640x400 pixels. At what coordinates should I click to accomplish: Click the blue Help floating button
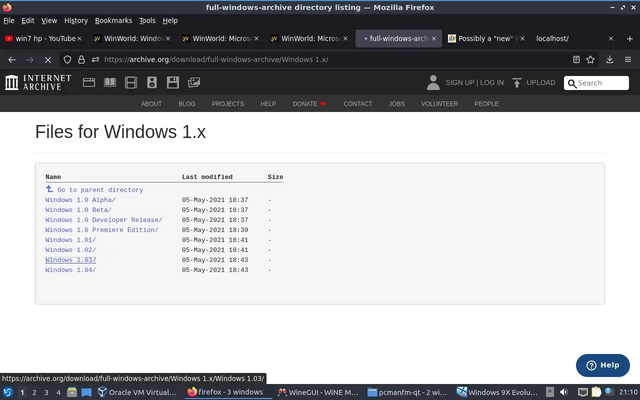(602, 365)
